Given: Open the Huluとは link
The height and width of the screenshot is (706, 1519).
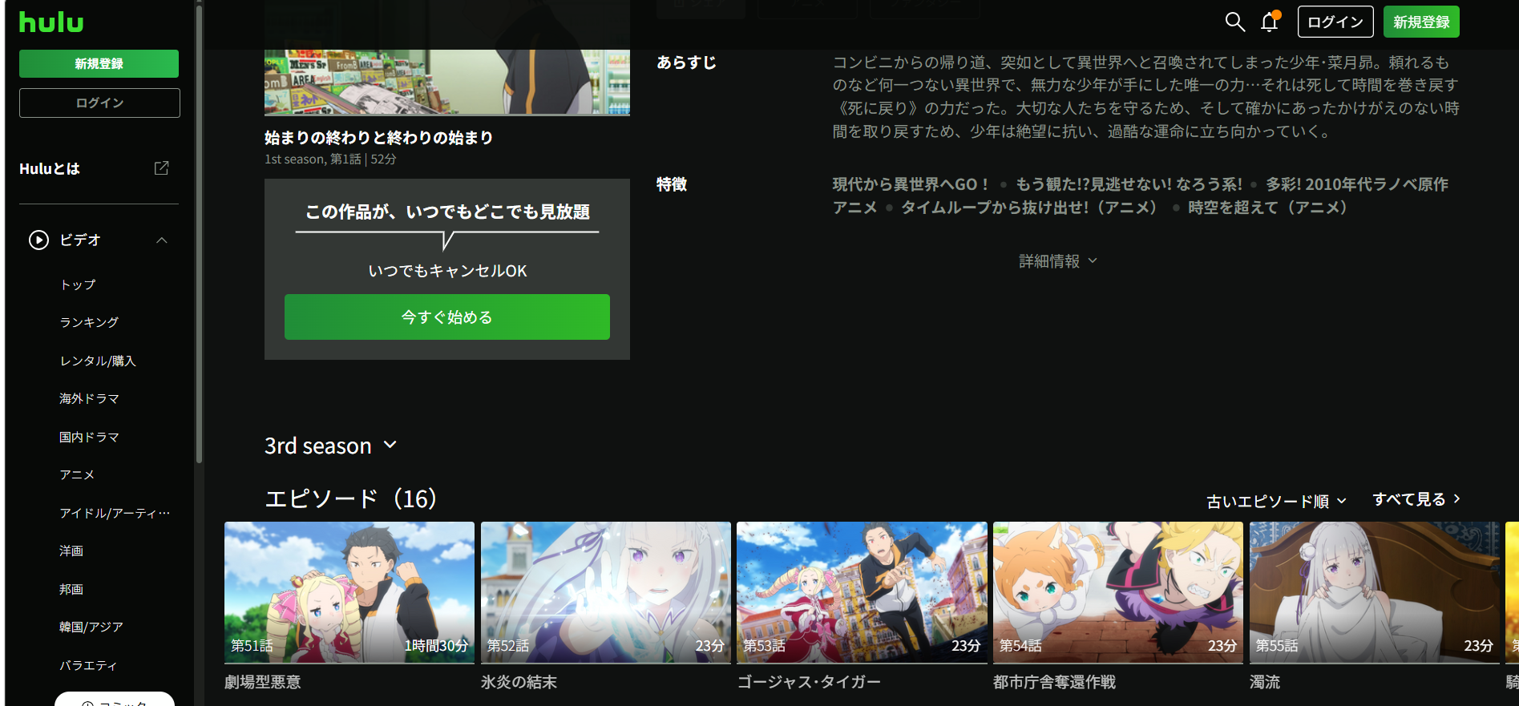Looking at the screenshot, I should (x=50, y=169).
